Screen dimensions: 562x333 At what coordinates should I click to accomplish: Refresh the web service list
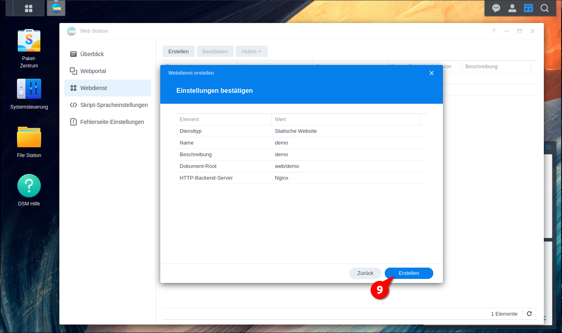[x=529, y=314]
